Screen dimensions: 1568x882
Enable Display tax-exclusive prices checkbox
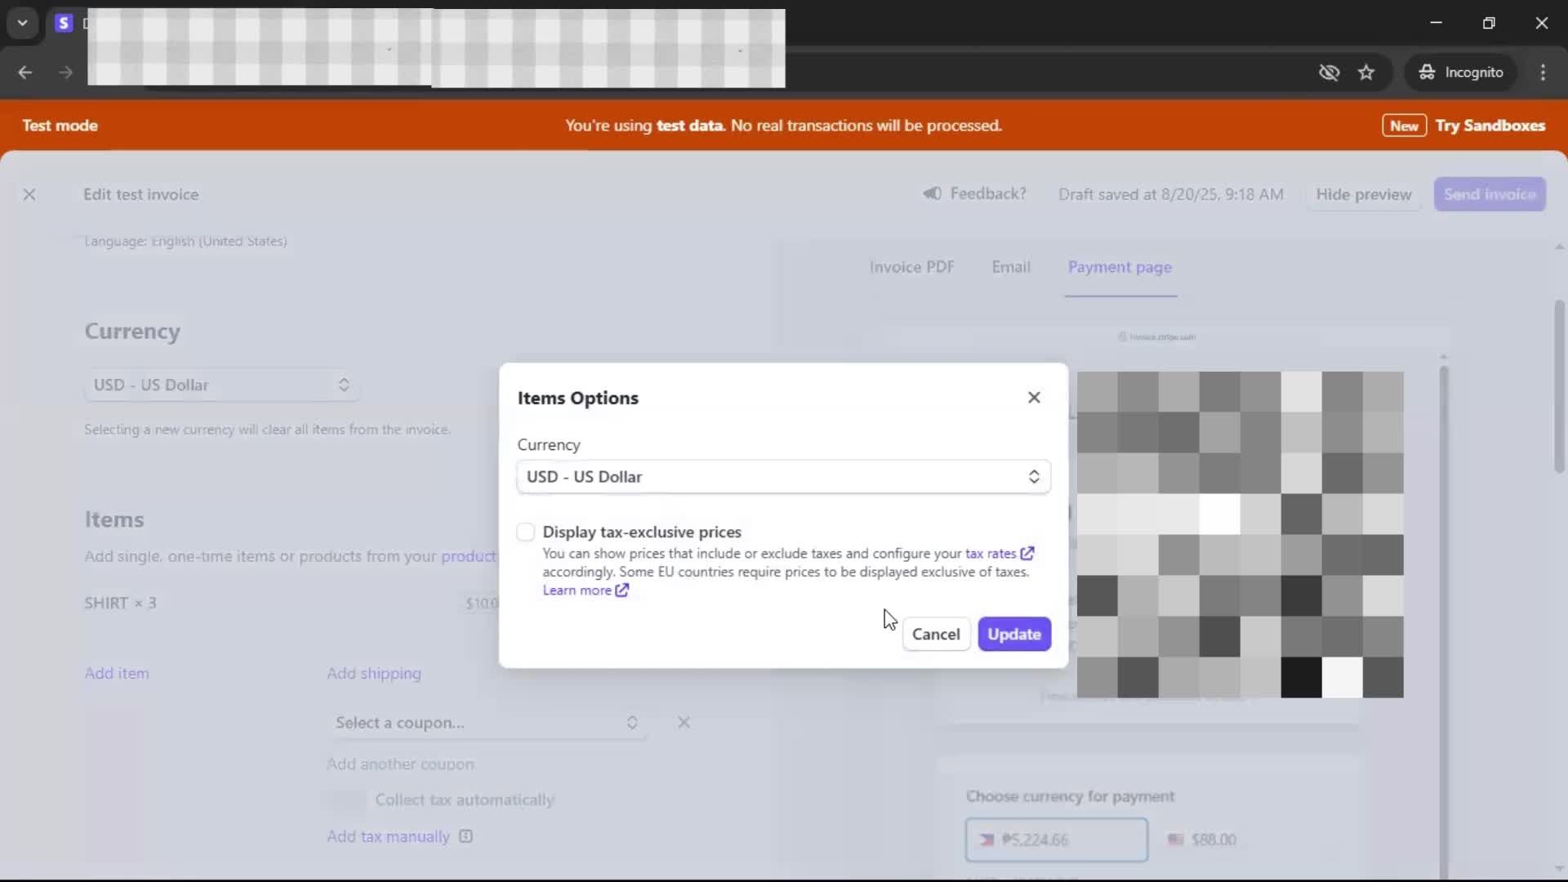click(x=526, y=532)
